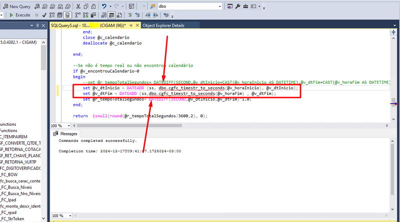Close the Object Explorer panel
400x222 pixels.
pyautogui.click(x=43, y=26)
